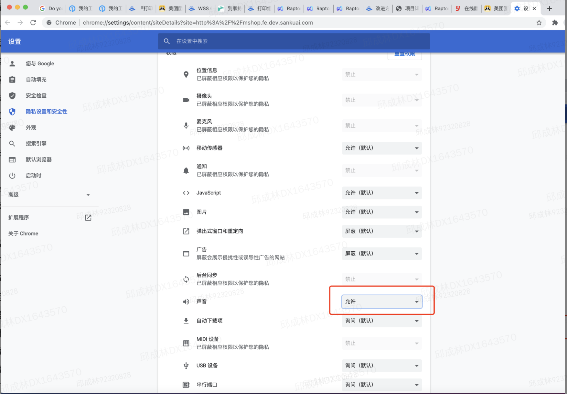This screenshot has width=567, height=394.
Task: Click the shield icon for 安全检查
Action: click(x=12, y=96)
